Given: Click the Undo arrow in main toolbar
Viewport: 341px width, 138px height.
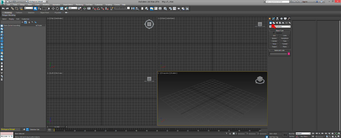Looking at the screenshot, I should click(x=3, y=8).
